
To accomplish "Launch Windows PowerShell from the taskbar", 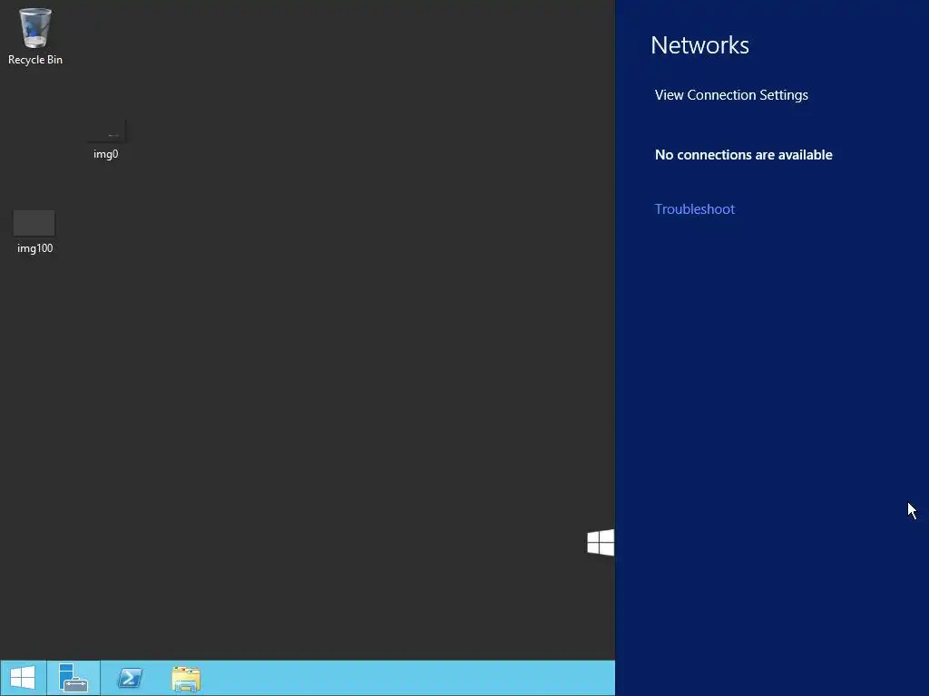I will coord(130,678).
